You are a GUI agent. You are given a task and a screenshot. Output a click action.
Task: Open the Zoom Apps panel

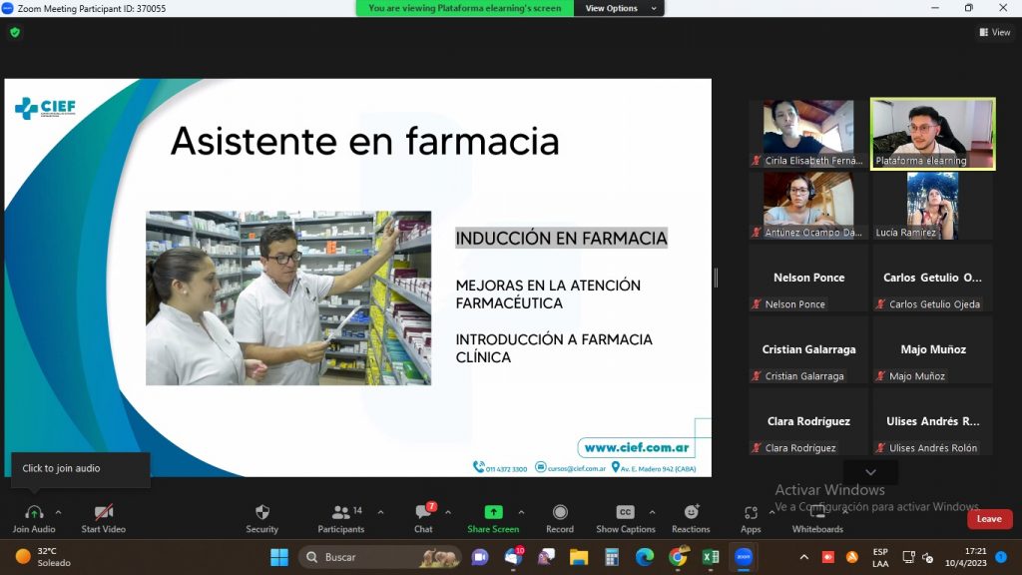[751, 518]
